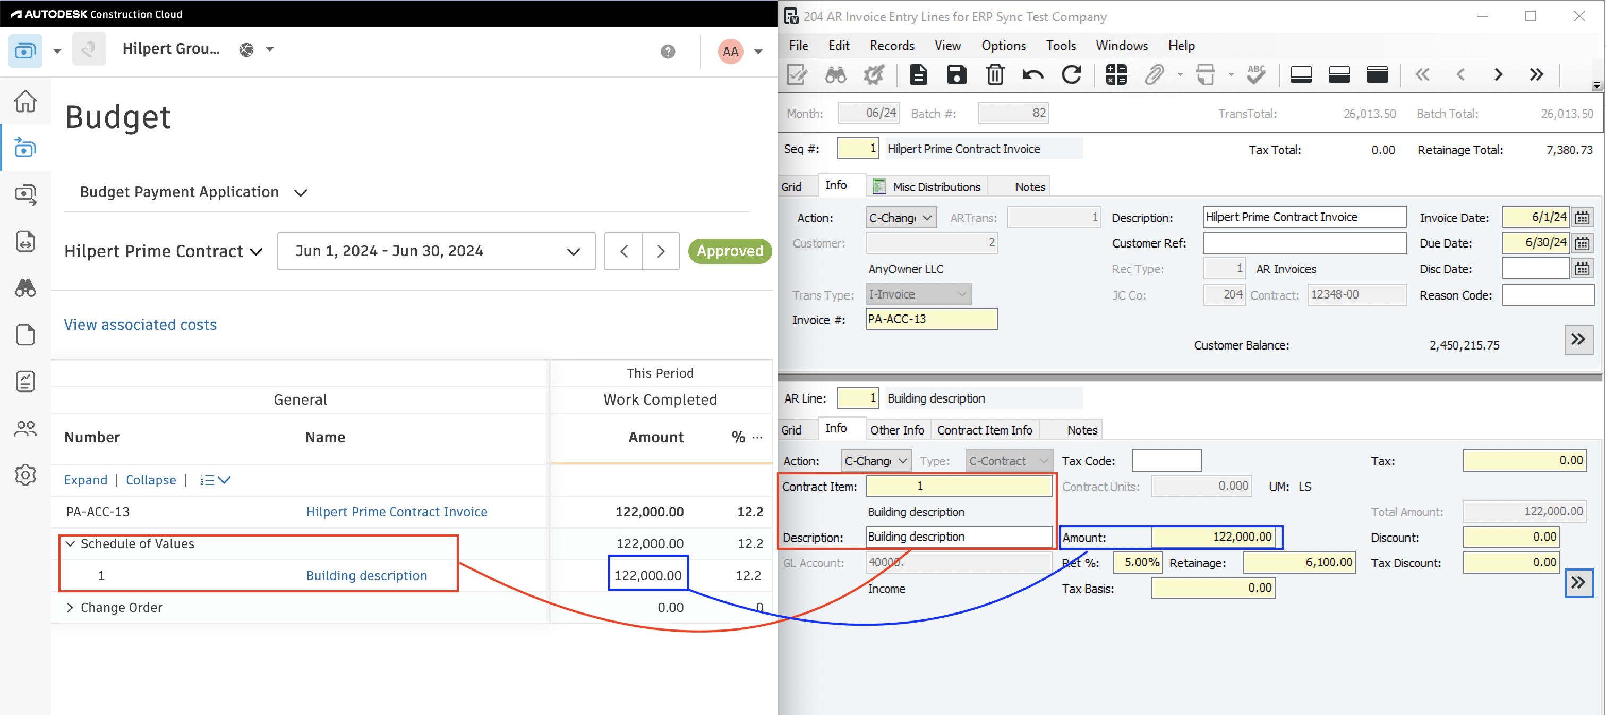The height and width of the screenshot is (715, 1606).
Task: Open Hilpert Prime Contract Invoice link
Action: tap(397, 512)
